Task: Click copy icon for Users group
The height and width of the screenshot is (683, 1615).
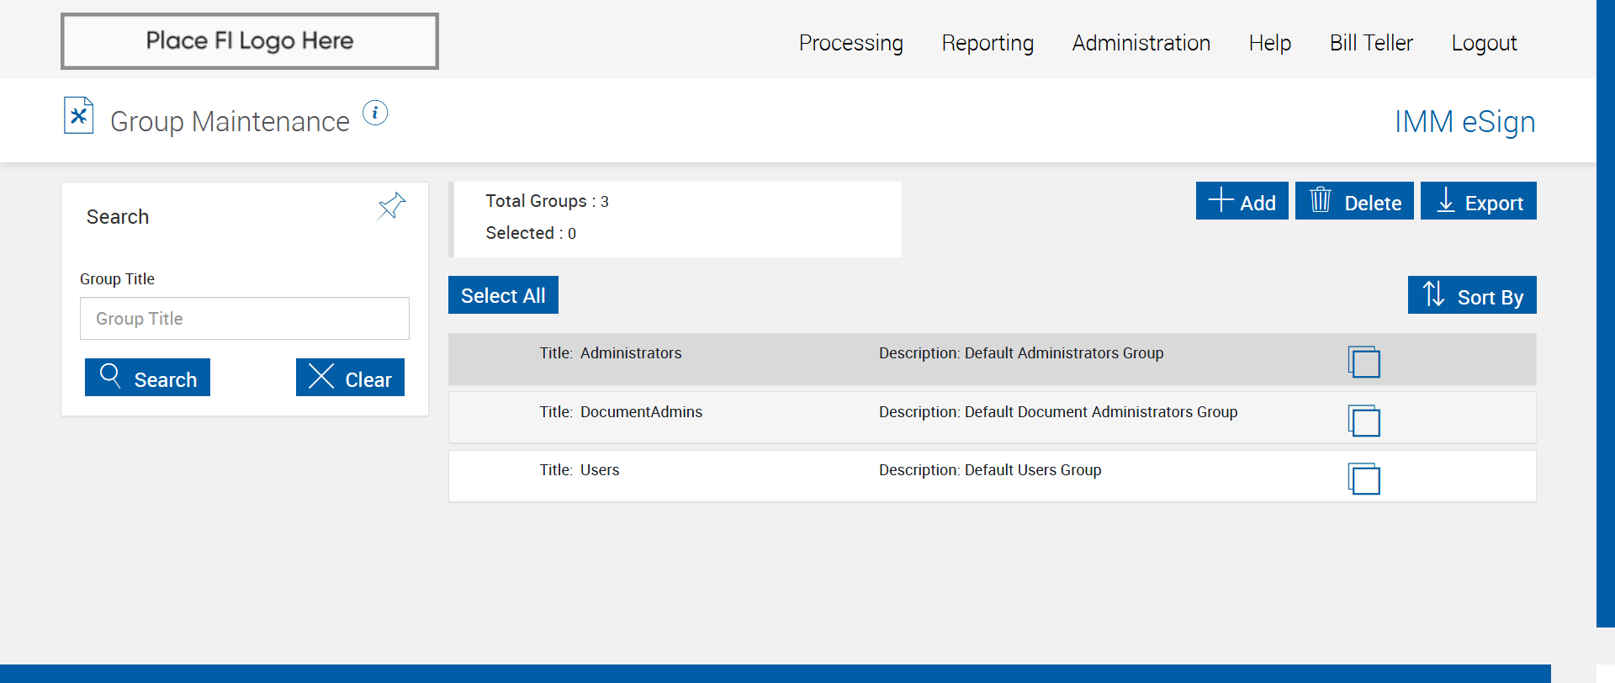Action: tap(1363, 479)
